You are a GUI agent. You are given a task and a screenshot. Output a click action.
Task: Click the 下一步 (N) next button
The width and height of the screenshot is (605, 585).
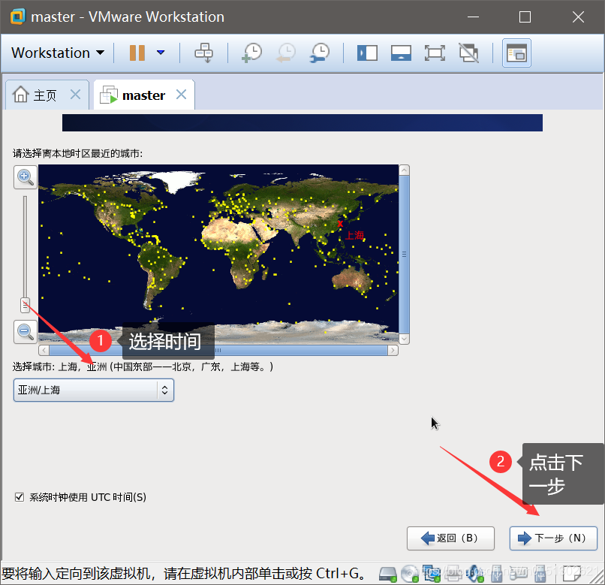pos(553,538)
